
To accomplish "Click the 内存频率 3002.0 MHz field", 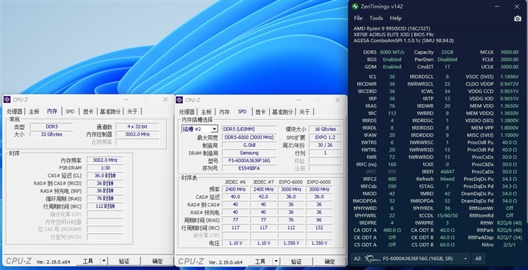I will coord(105,160).
